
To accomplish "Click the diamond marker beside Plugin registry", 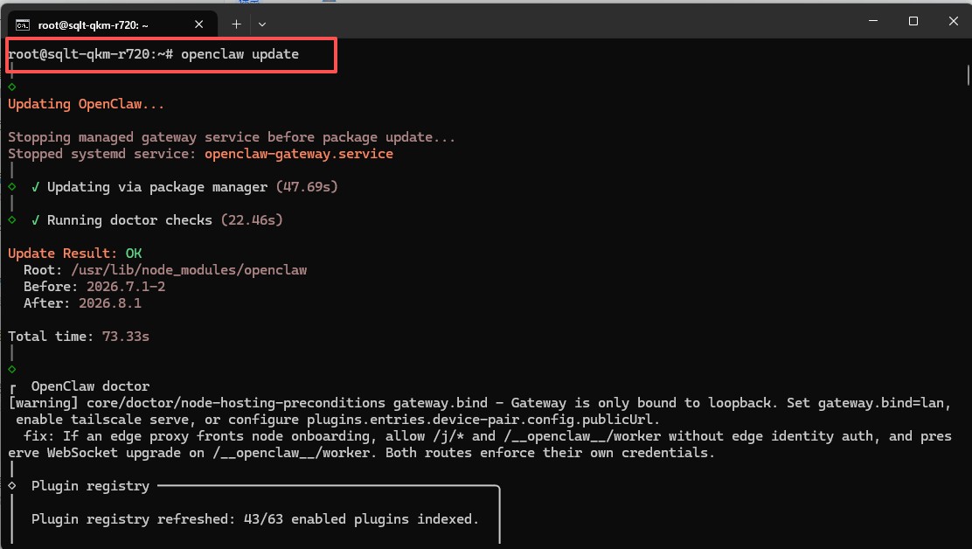I will pos(11,486).
